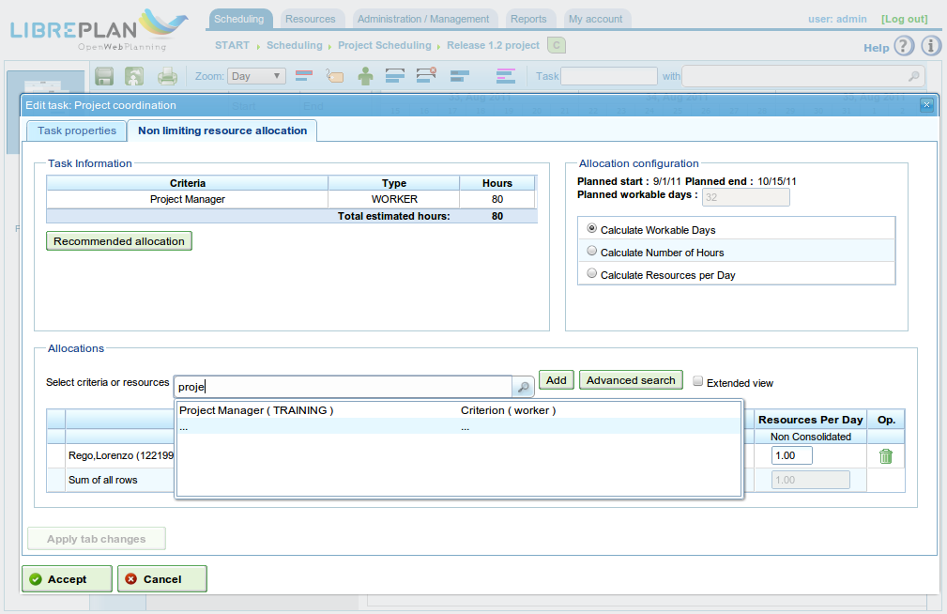Click the Sum of all rows label
Screen dimensions: 947x614
[102, 480]
